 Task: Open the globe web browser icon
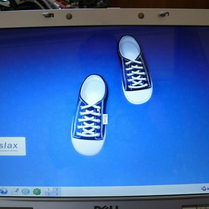point(3,191)
